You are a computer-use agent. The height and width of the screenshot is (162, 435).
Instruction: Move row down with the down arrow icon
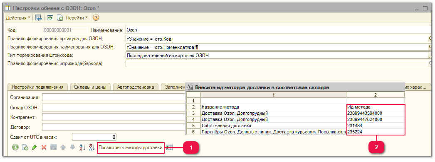[x=72, y=147]
